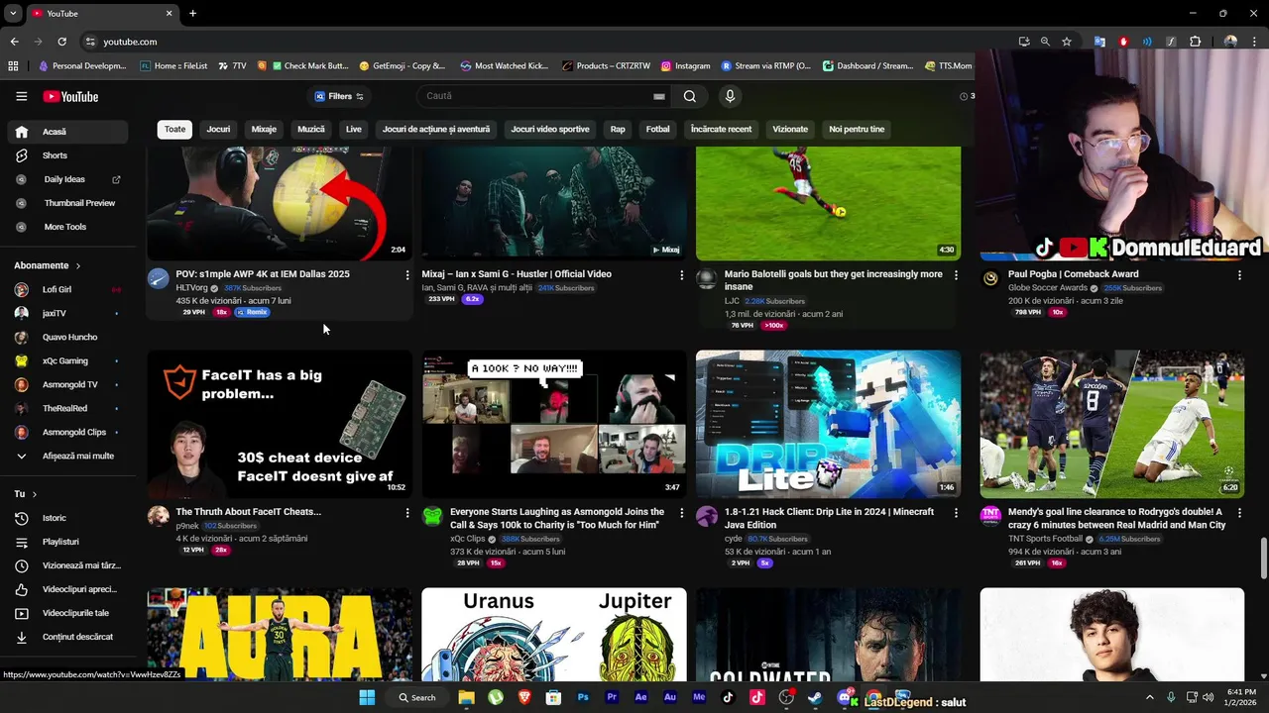1269x713 pixels.
Task: Open Premiere Pro from the taskbar
Action: coord(612,698)
